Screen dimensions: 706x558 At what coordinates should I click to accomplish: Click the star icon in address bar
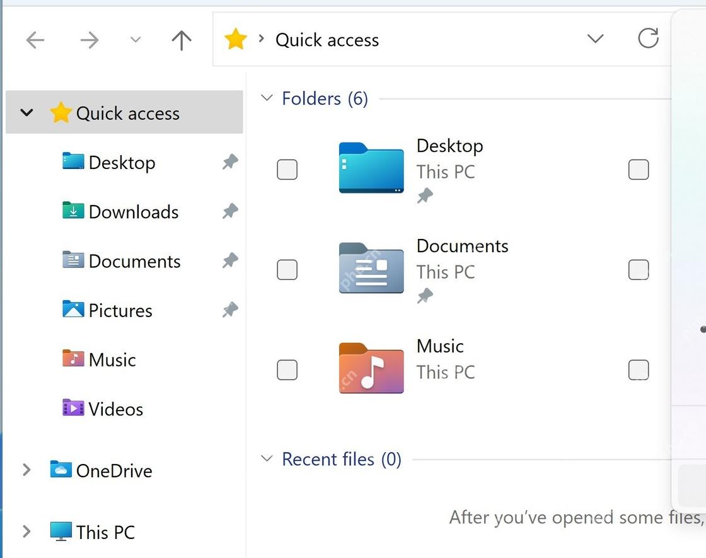236,39
